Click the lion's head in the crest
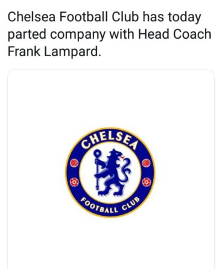The width and height of the screenshot is (222, 269). [116, 154]
